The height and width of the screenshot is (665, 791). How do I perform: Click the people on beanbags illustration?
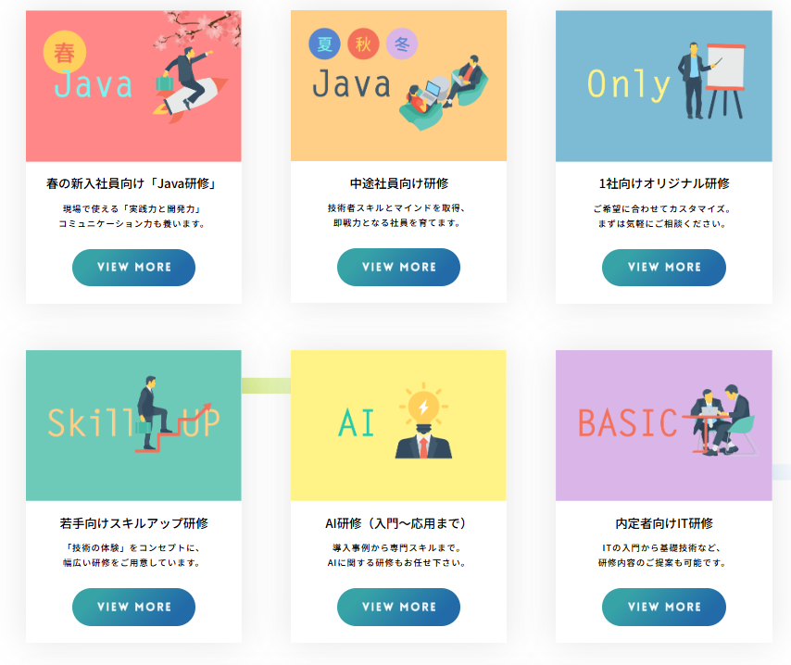pyautogui.click(x=444, y=93)
